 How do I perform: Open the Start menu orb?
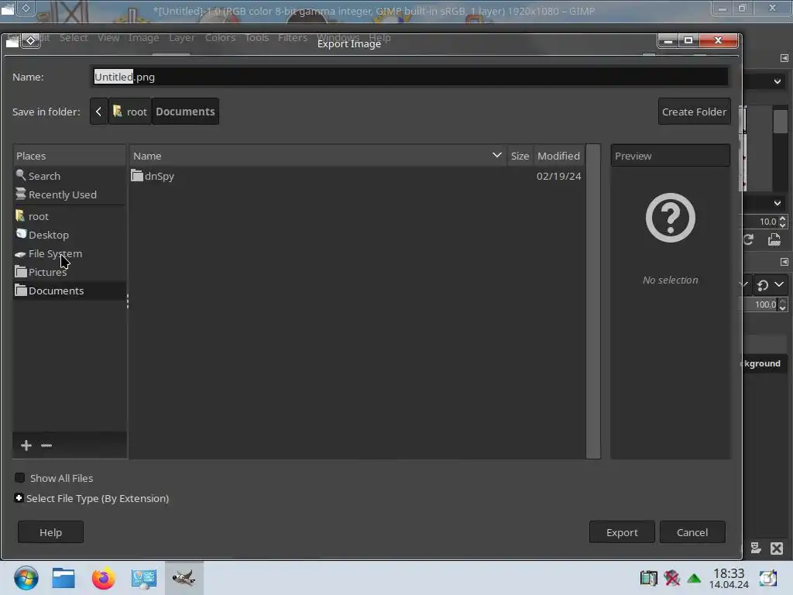pos(26,578)
